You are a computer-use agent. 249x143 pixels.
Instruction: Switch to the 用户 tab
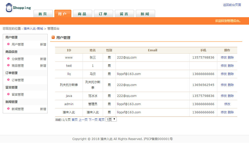click(63, 14)
